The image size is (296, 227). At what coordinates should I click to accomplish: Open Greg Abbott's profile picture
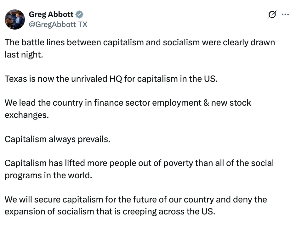(15, 19)
